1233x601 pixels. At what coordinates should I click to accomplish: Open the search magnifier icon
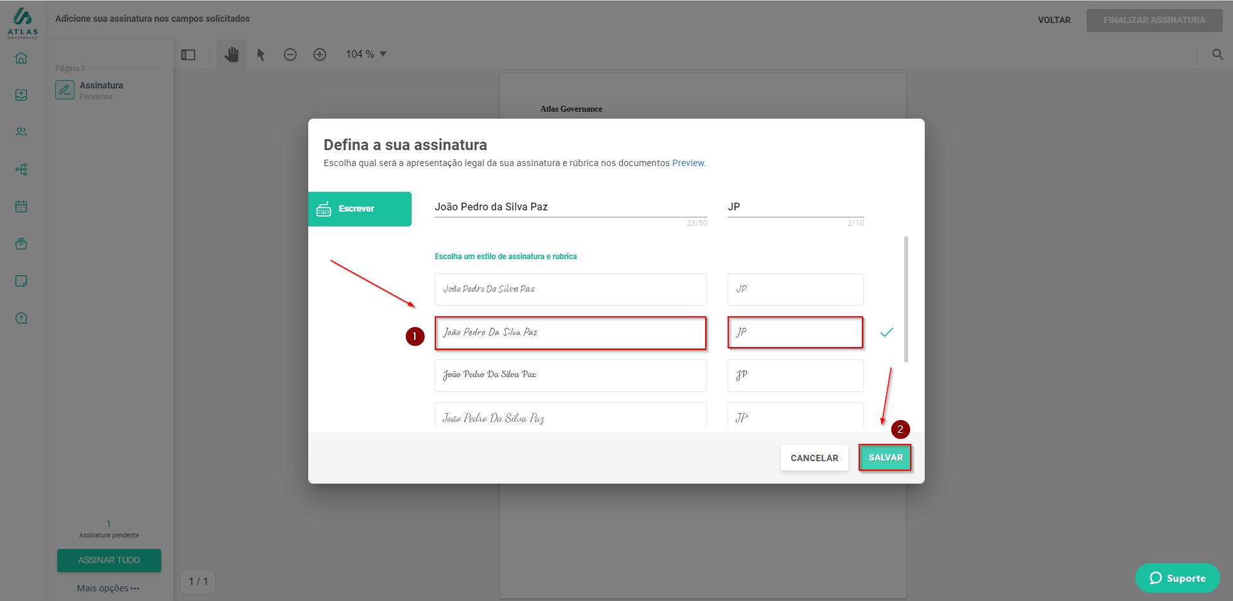tap(1217, 55)
